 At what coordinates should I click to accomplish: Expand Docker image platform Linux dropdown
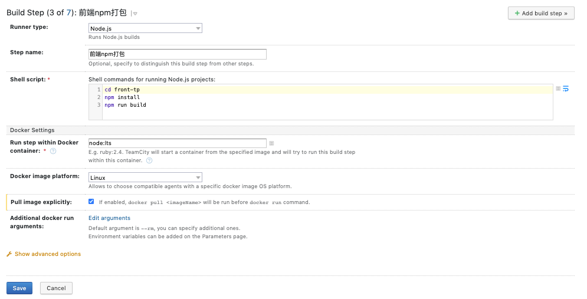(x=145, y=178)
